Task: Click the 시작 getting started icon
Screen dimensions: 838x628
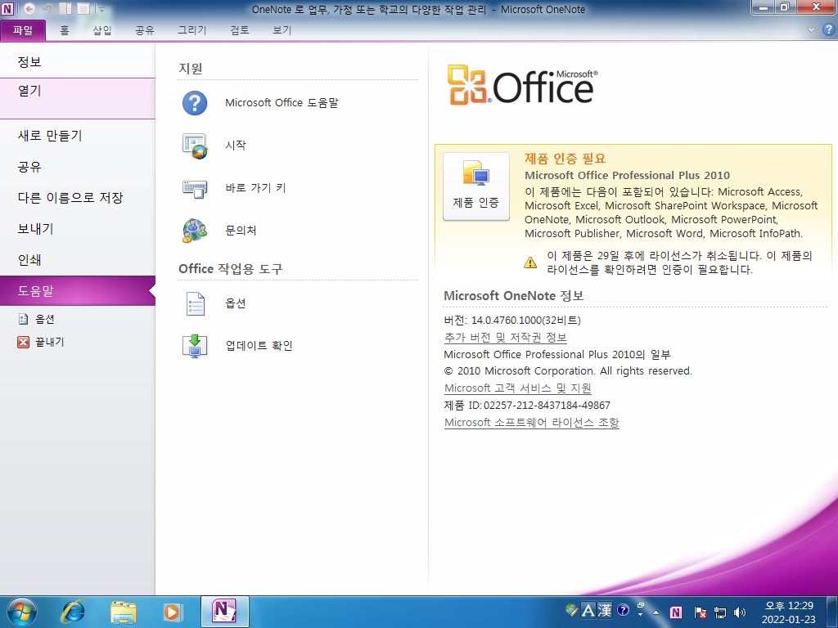Action: [195, 146]
